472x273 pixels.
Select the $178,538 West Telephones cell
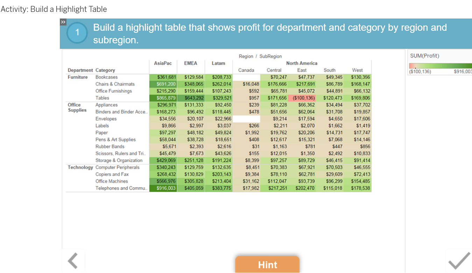(x=357, y=188)
